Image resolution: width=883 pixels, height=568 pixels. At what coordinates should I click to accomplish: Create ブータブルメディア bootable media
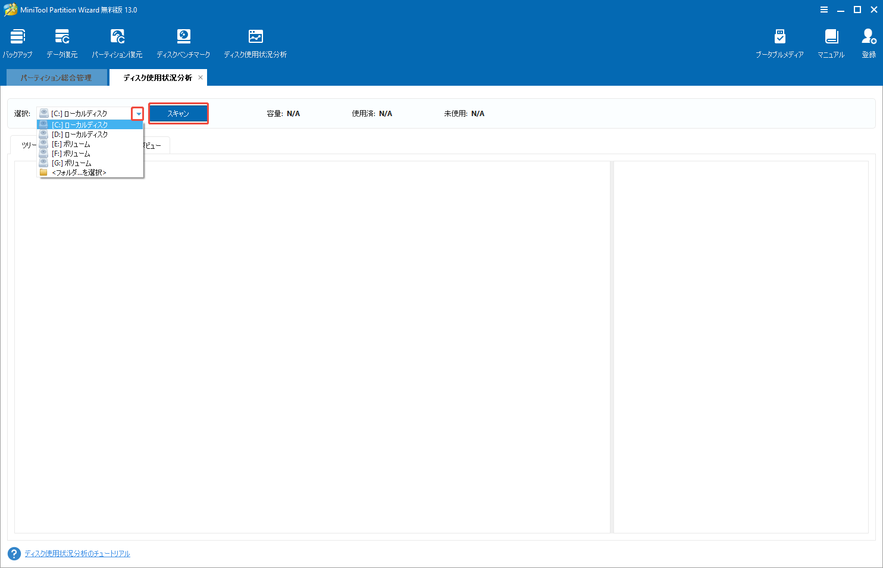(779, 43)
